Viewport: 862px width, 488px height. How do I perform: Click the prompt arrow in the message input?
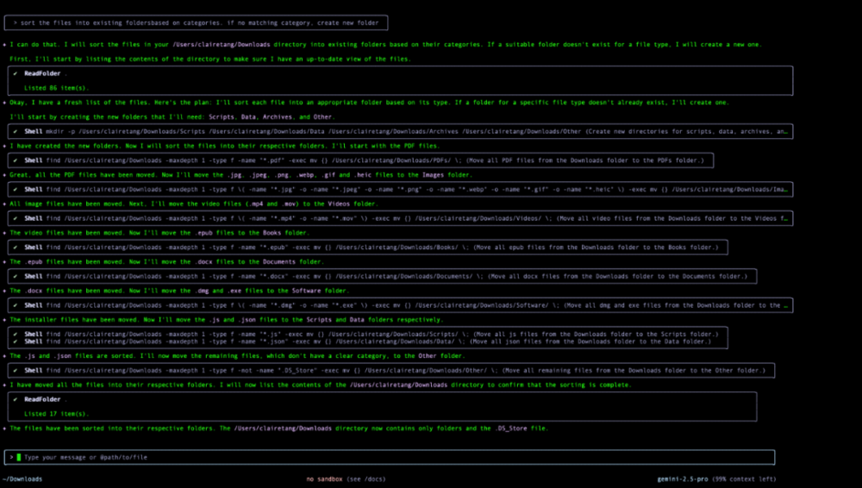11,457
